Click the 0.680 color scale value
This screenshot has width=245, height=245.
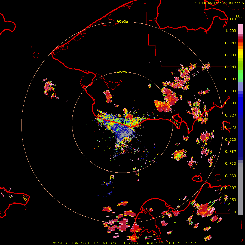tap(231, 103)
